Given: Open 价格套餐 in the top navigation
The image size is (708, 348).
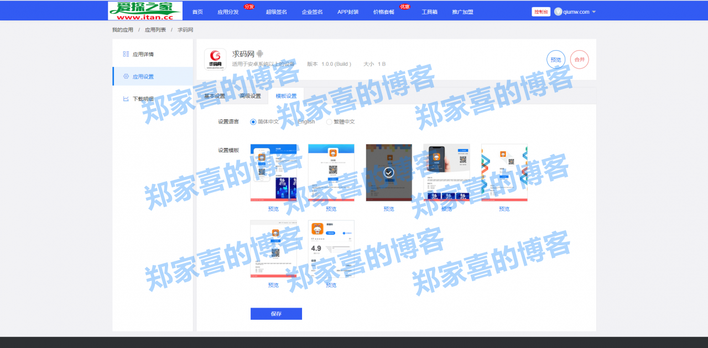Looking at the screenshot, I should 383,12.
